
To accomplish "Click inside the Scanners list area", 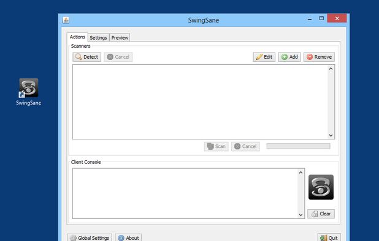I will point(200,102).
